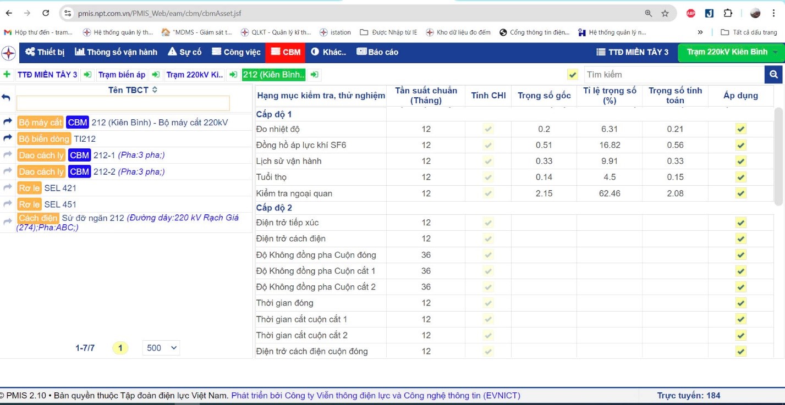Open the Báo cáo menu

[377, 52]
